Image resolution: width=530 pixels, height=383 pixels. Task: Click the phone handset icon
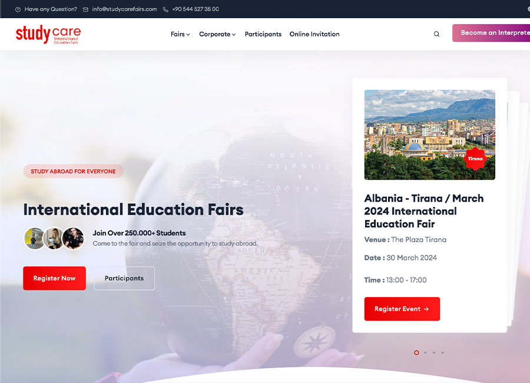165,9
